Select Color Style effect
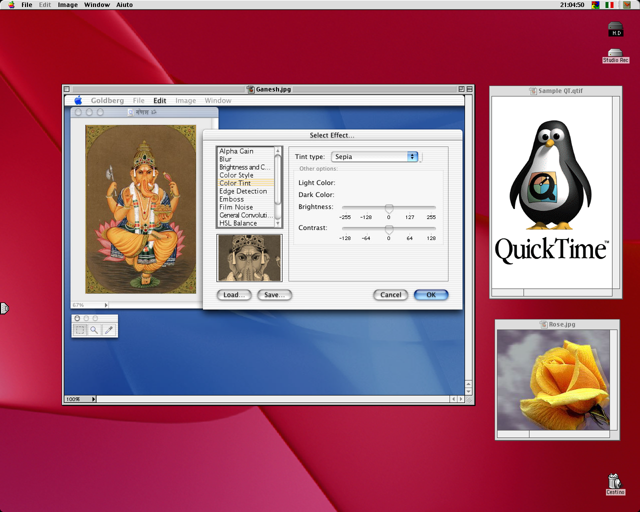Viewport: 640px width, 512px height. (246, 175)
